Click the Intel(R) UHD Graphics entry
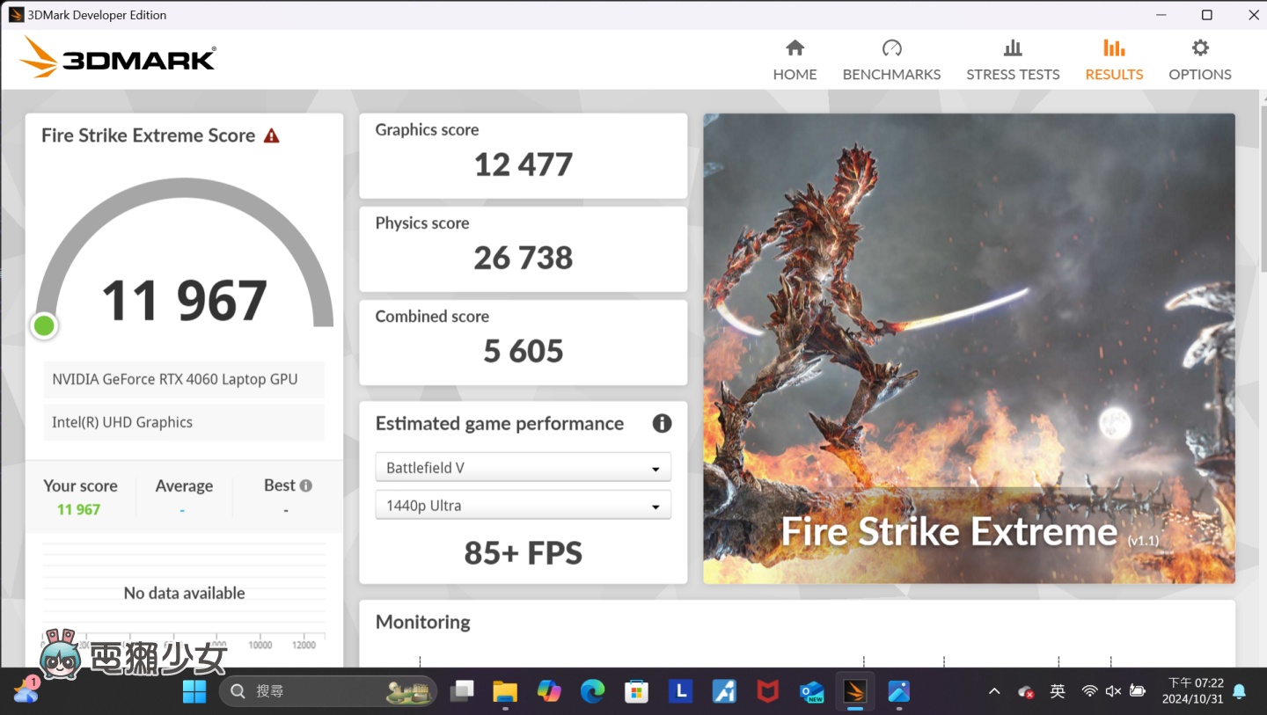Screen dimensions: 1267x715 click(x=184, y=422)
